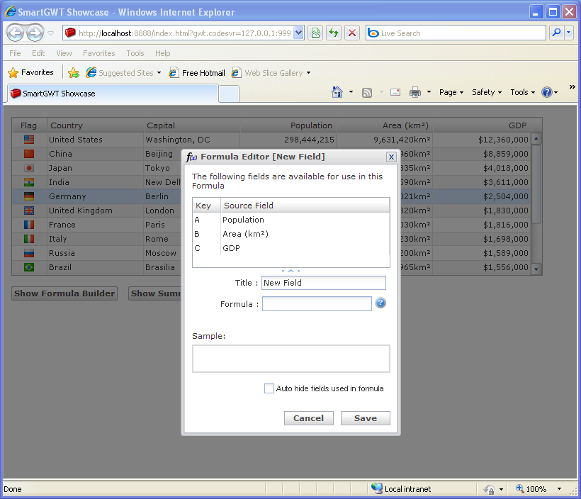This screenshot has width=581, height=499.
Task: Click the browser Back arrow button
Action: 15,33
